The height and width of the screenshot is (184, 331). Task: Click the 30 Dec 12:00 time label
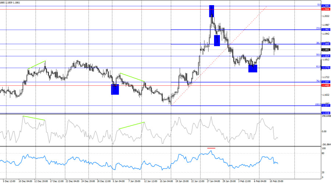[104, 181]
